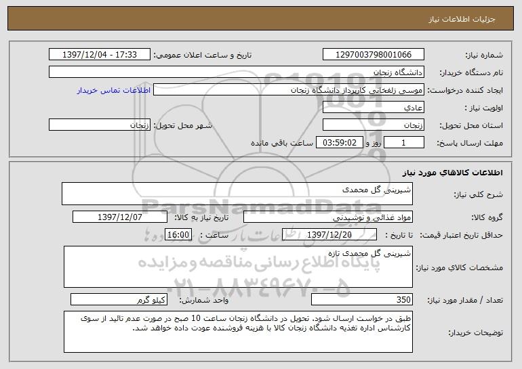The width and height of the screenshot is (522, 369).
Task: Click the label گروه کالا
Action: click(487, 218)
